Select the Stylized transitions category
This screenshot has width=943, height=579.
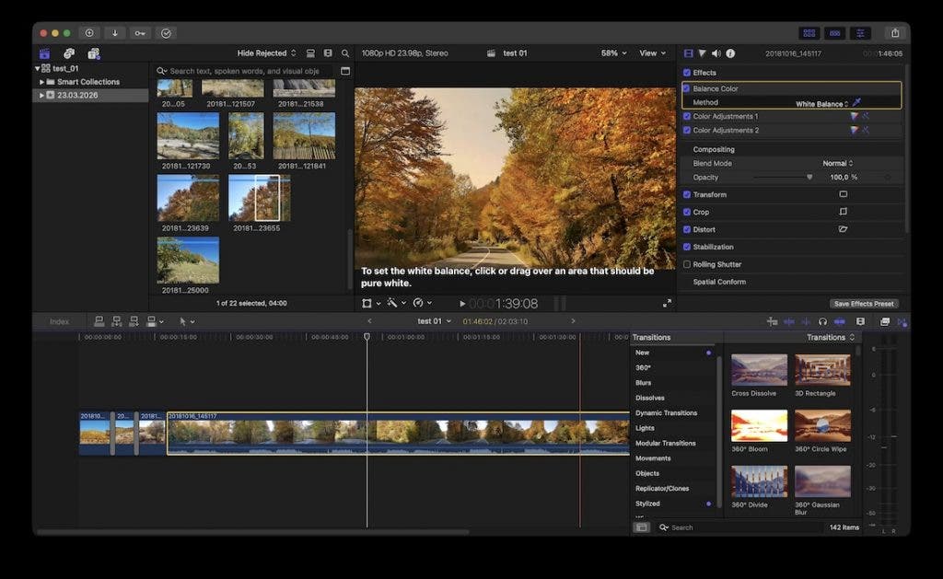tap(647, 504)
